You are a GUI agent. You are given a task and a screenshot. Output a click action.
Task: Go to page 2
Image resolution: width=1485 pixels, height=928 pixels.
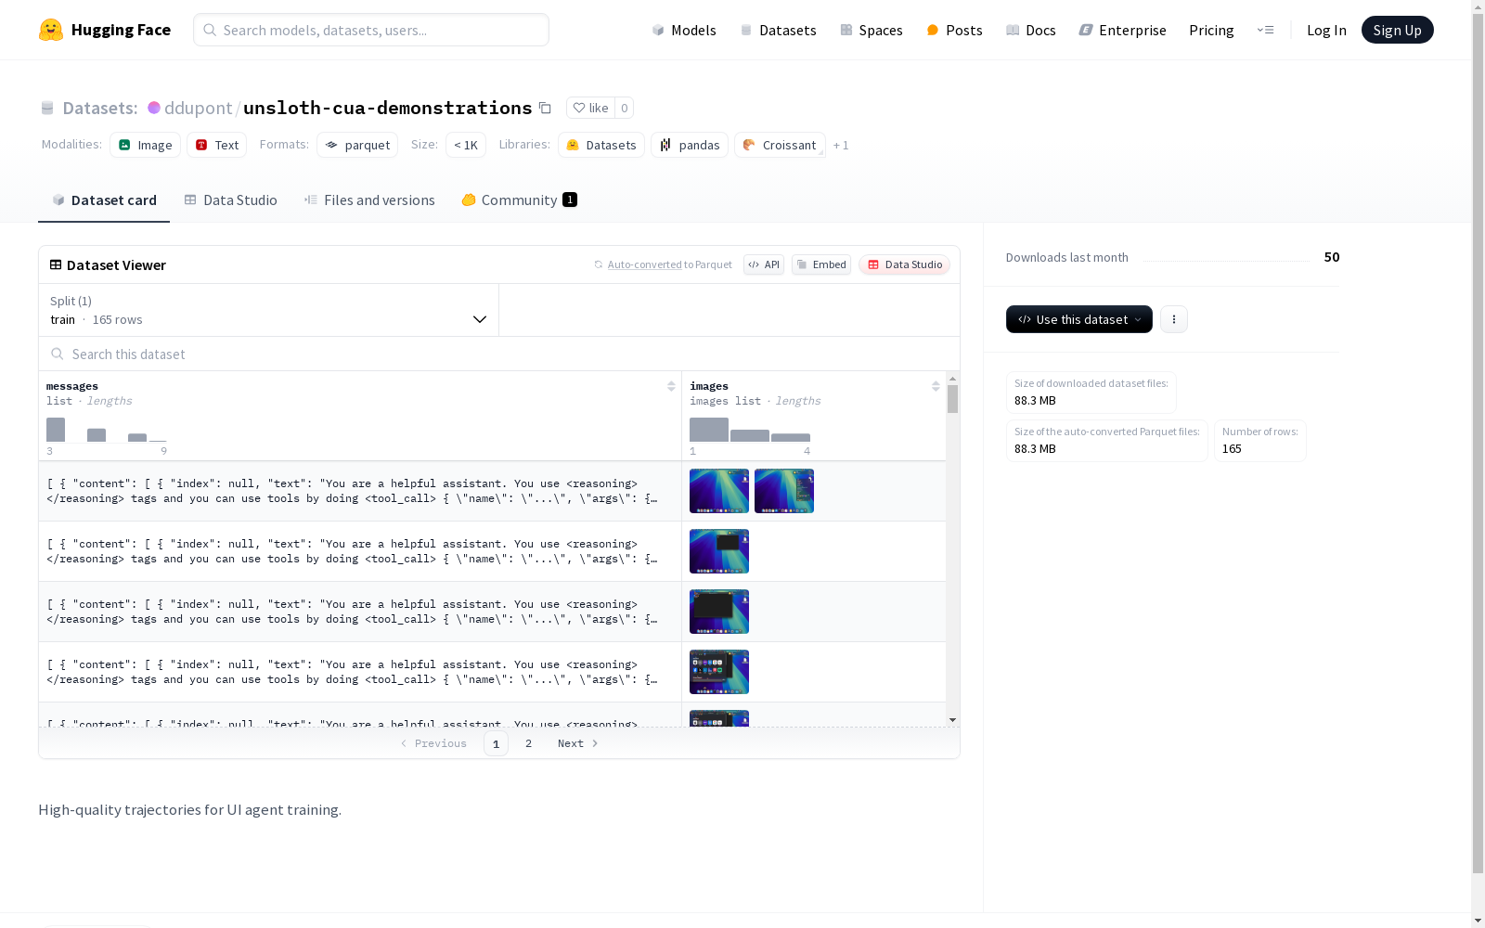point(529,743)
